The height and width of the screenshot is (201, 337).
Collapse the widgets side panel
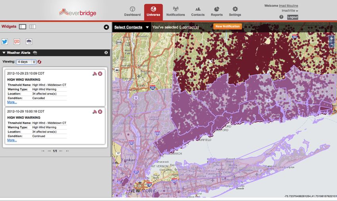pos(106,27)
